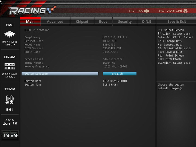Click the CPU 3677 MHZ reading
This screenshot has width=196, height=147.
tap(10, 42)
